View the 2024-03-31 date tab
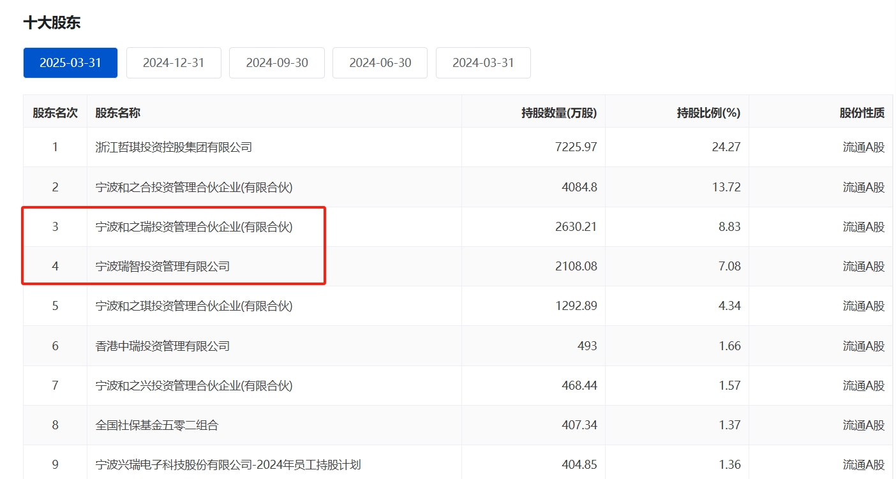The height and width of the screenshot is (479, 896). pos(483,63)
